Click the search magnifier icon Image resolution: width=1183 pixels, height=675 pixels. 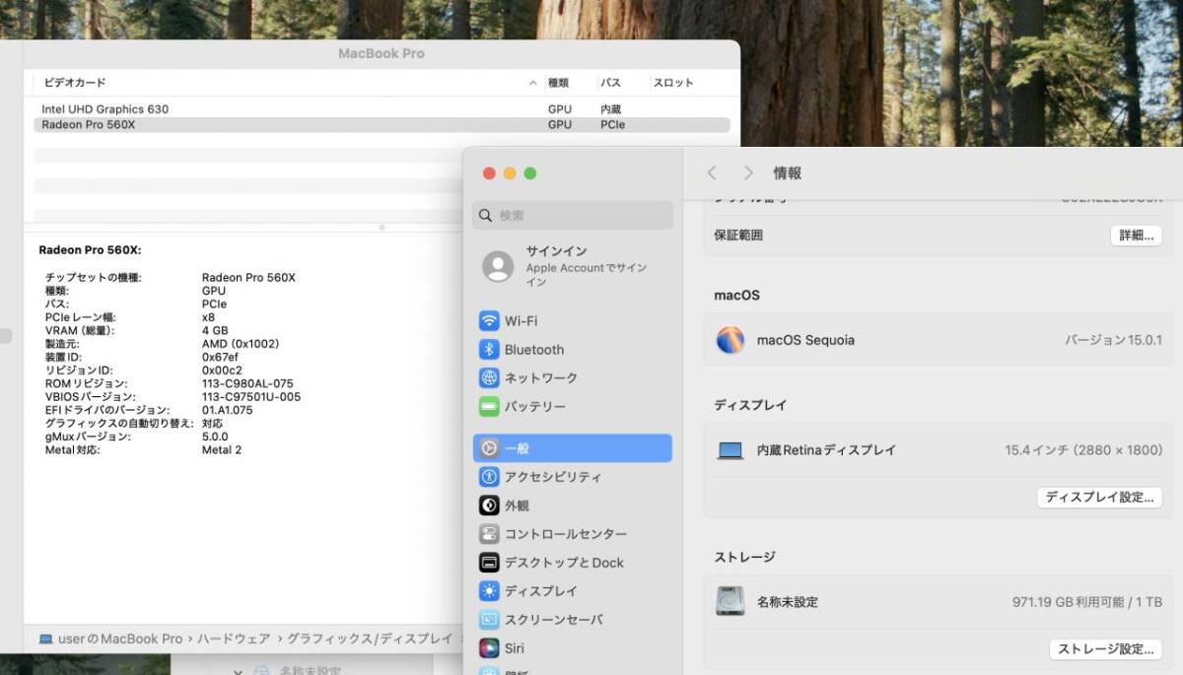point(486,216)
